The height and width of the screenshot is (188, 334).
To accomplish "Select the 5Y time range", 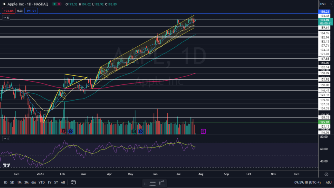I will [x=56, y=182].
